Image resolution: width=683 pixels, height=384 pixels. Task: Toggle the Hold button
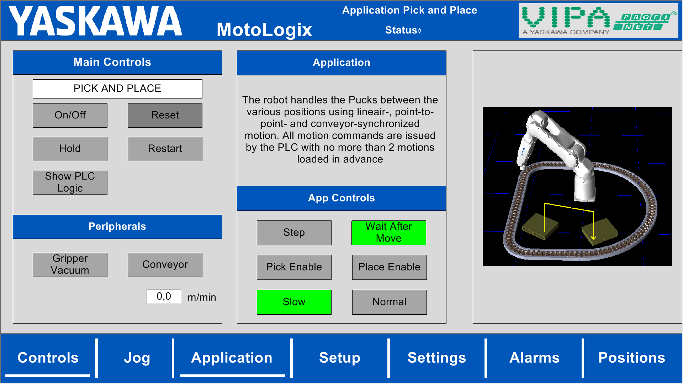(70, 149)
